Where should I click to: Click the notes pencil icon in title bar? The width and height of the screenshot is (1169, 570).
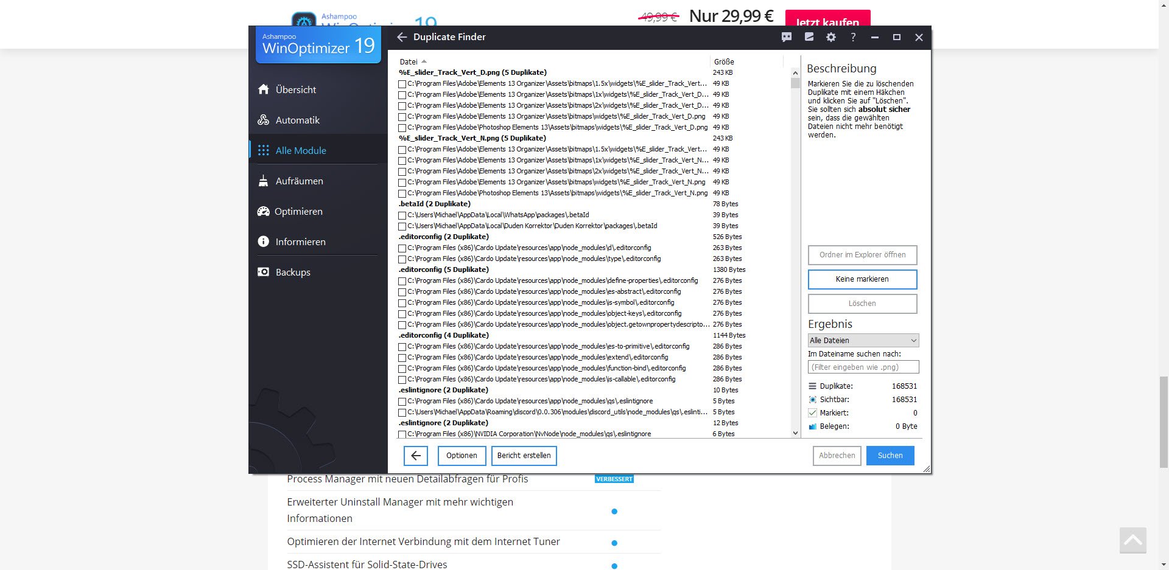809,37
